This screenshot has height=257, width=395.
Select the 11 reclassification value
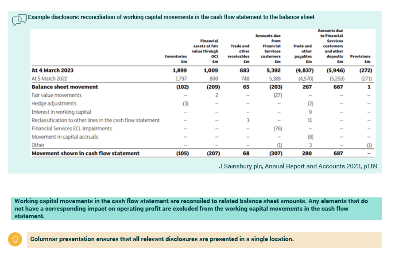(x=310, y=121)
